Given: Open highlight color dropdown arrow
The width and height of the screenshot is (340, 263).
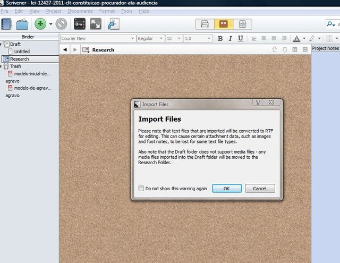Looking at the screenshot, I should point(319,39).
